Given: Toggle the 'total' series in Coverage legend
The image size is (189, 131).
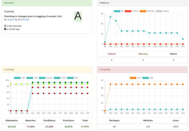Looking at the screenshot, I should [17, 78].
